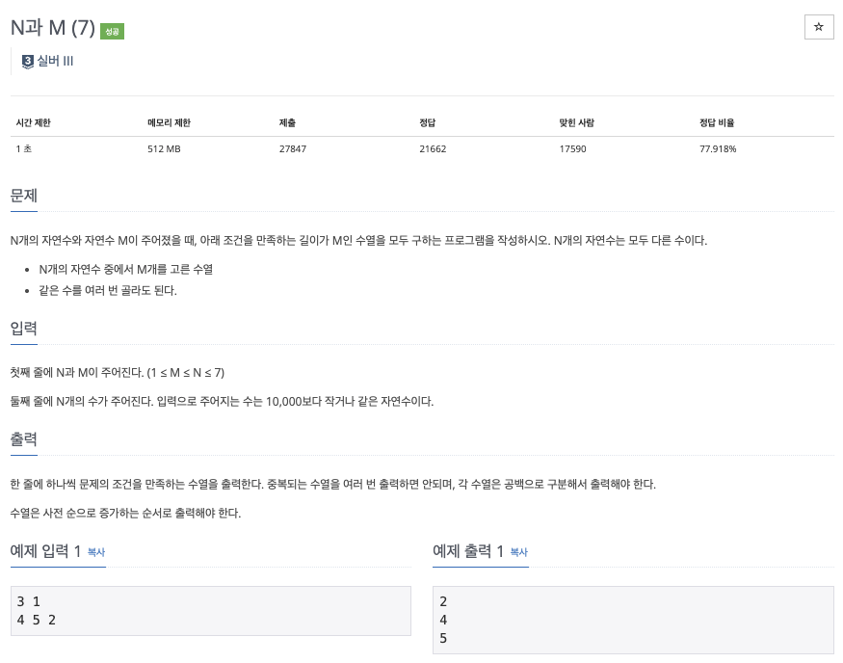Screen dimensions: 843x663
Task: Click the Silver III tier badge icon
Action: [x=27, y=62]
